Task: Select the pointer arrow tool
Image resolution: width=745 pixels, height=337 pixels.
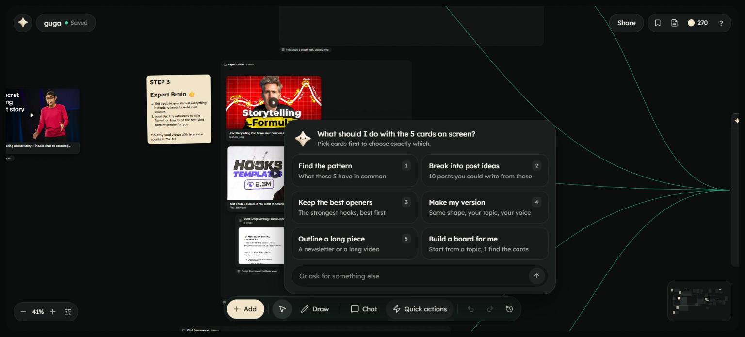Action: pos(282,309)
